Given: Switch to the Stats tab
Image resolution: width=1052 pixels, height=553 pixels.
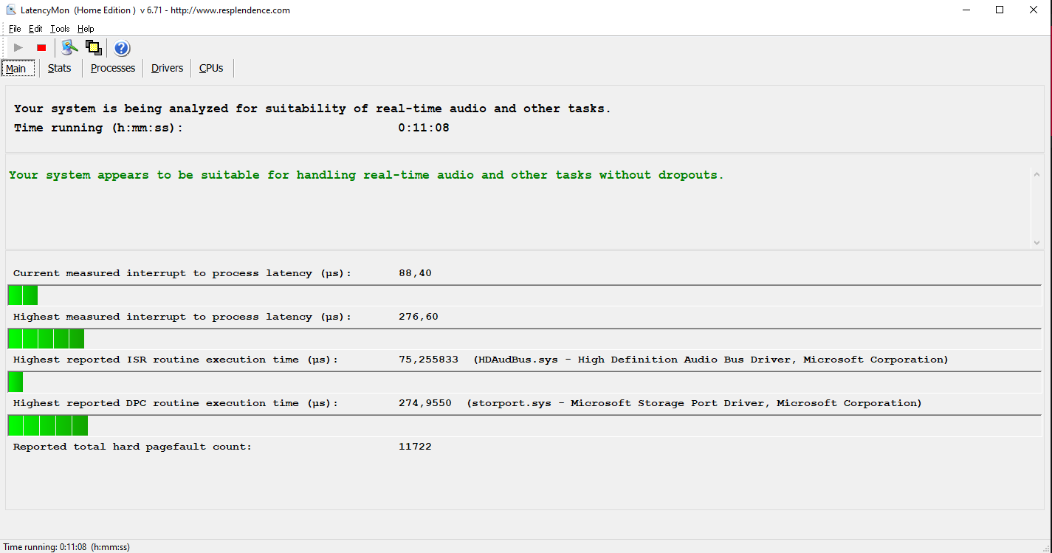Looking at the screenshot, I should click(60, 68).
